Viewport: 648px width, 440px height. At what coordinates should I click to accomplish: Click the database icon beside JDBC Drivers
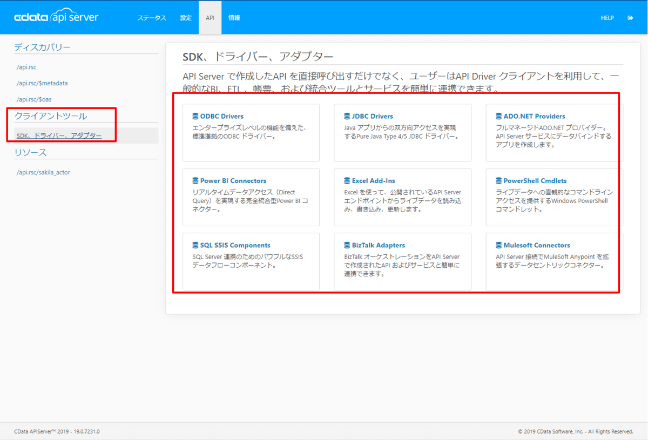[x=347, y=116]
